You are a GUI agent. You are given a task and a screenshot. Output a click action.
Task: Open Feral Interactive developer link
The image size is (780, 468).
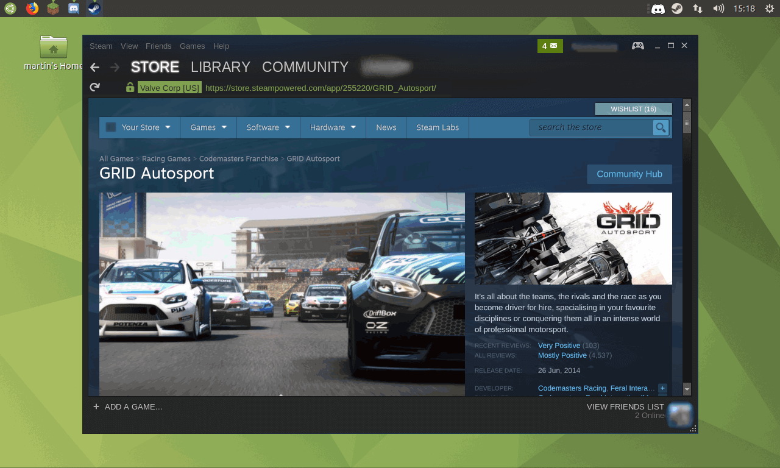633,388
